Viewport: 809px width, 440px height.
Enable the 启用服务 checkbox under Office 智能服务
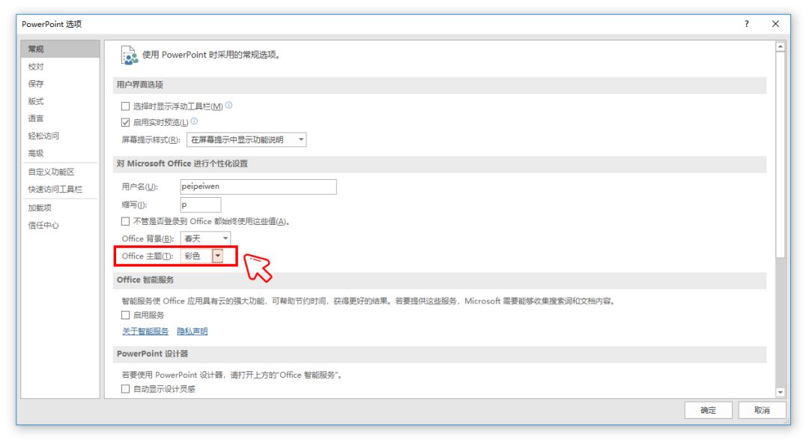click(x=124, y=315)
